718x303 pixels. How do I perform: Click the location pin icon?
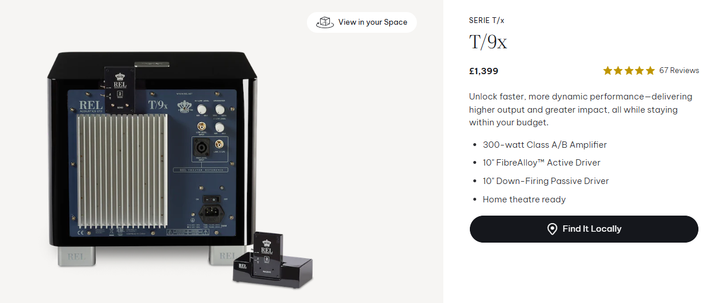pyautogui.click(x=552, y=229)
